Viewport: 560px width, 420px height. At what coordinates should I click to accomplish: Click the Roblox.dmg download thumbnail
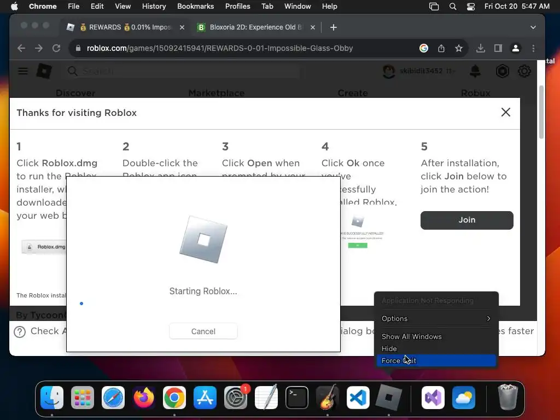click(44, 247)
